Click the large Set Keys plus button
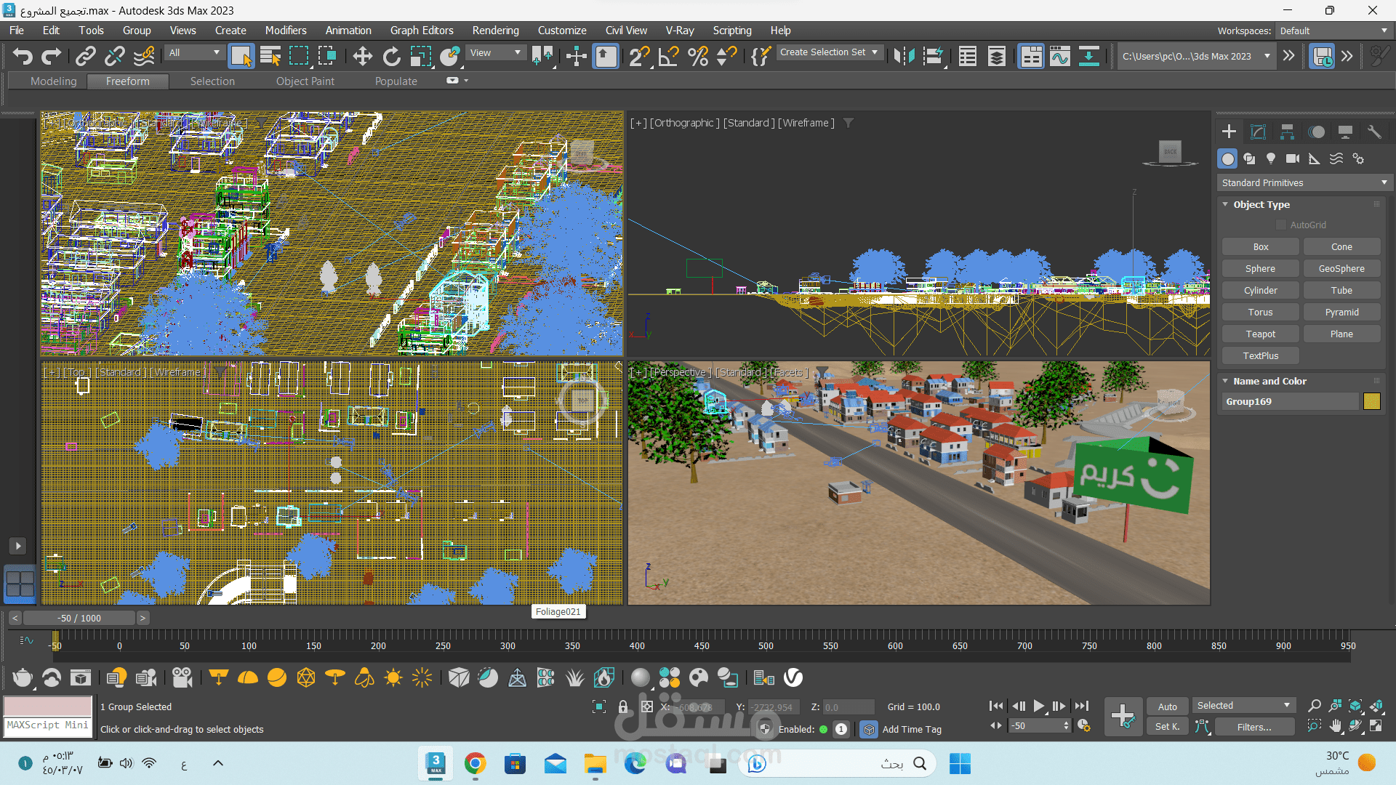The image size is (1396, 785). point(1123,716)
